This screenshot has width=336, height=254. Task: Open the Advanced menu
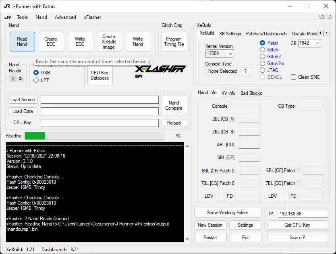click(65, 17)
